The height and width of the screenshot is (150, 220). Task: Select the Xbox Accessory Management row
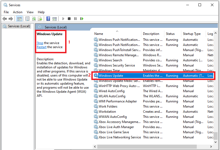(x=153, y=122)
